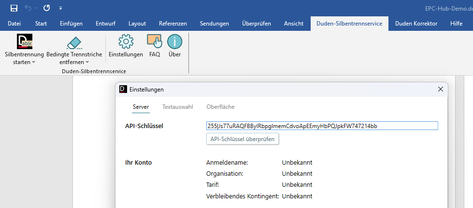Click the Anmeldename Unbekannt value

pos(297,163)
